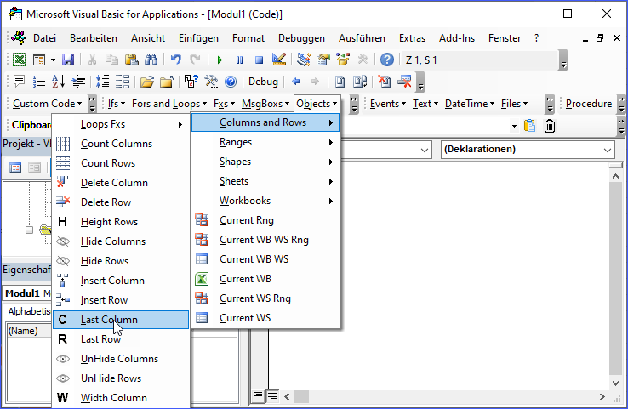This screenshot has height=409, width=628.
Task: Click the (Name) property field
Action: [x=29, y=332]
